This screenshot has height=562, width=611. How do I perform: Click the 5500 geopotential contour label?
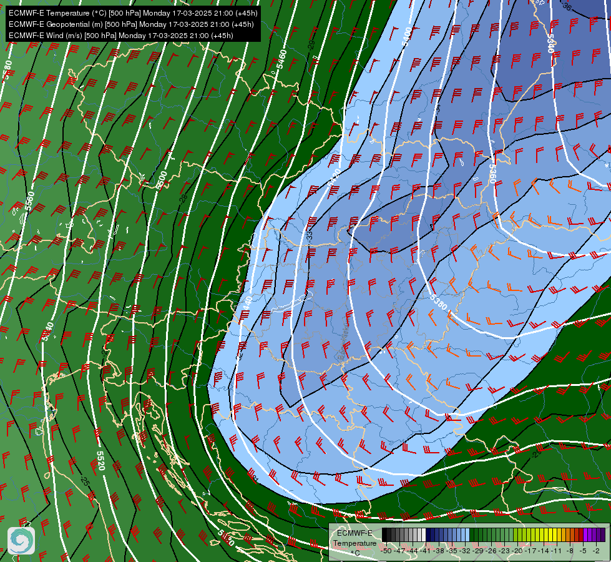(162, 180)
